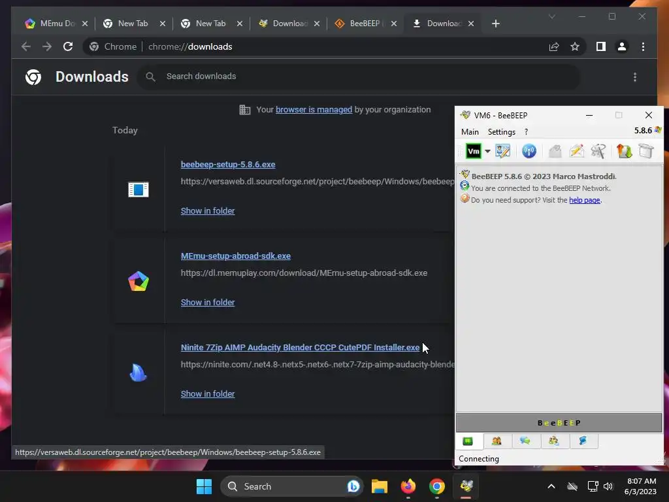Image resolution: width=669 pixels, height=502 pixels.
Task: Toggle Chrome side panel icon
Action: pyautogui.click(x=601, y=46)
